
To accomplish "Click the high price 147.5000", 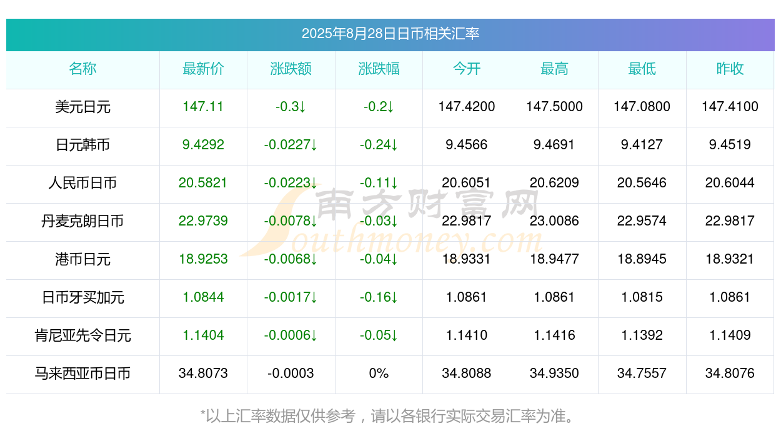I will tap(554, 107).
